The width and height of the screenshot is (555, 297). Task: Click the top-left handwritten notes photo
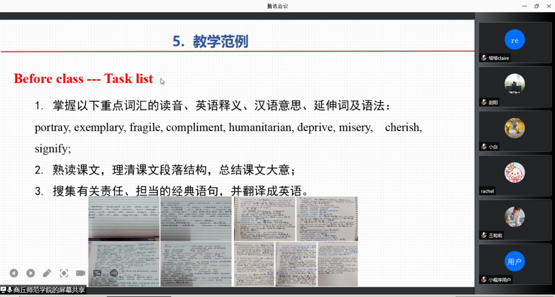click(124, 219)
